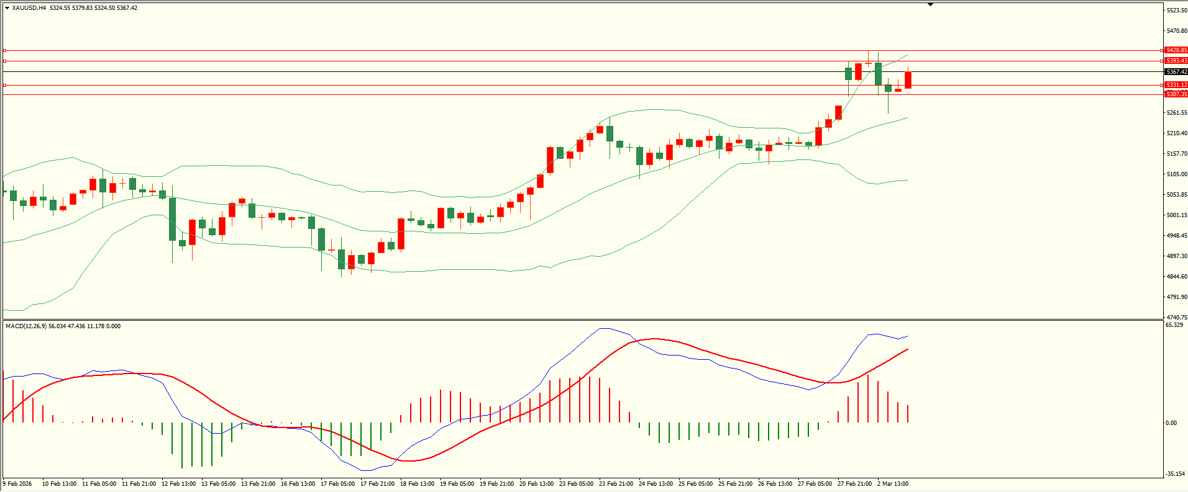The height and width of the screenshot is (492, 1188).
Task: Select left handle of 5393.43 horizontal line
Action: [5, 61]
